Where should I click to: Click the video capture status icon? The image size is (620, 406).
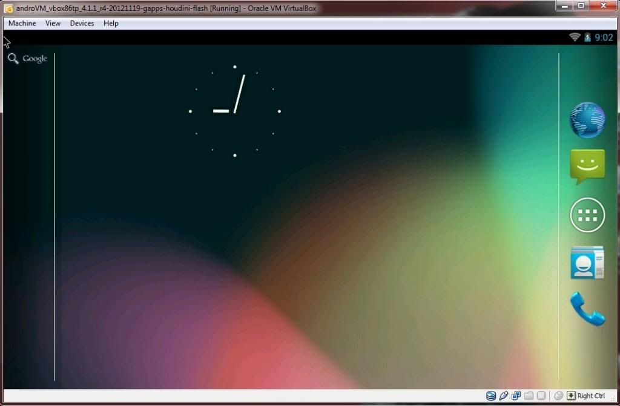pyautogui.click(x=541, y=395)
